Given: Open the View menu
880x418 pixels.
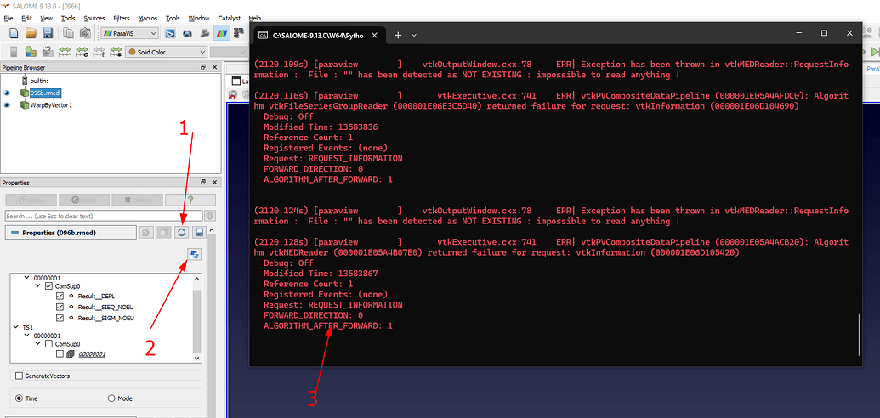Looking at the screenshot, I should click(x=47, y=18).
